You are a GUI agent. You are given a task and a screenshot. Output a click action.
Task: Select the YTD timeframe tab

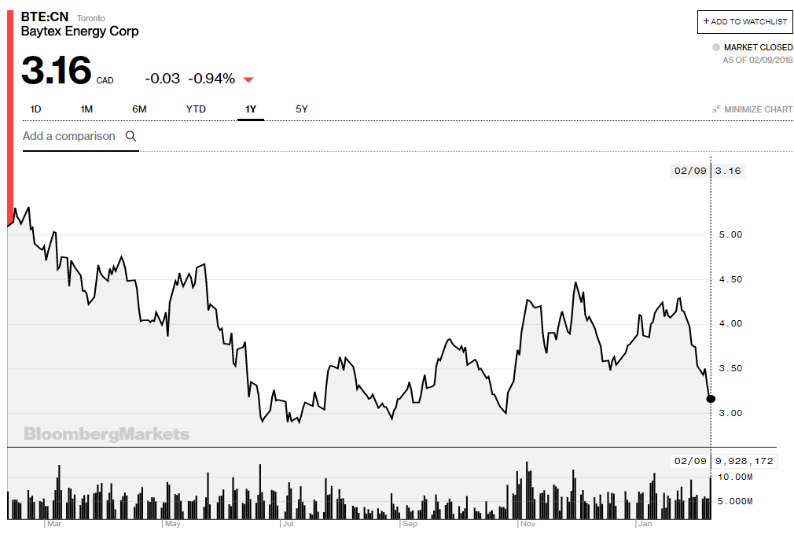click(x=196, y=109)
